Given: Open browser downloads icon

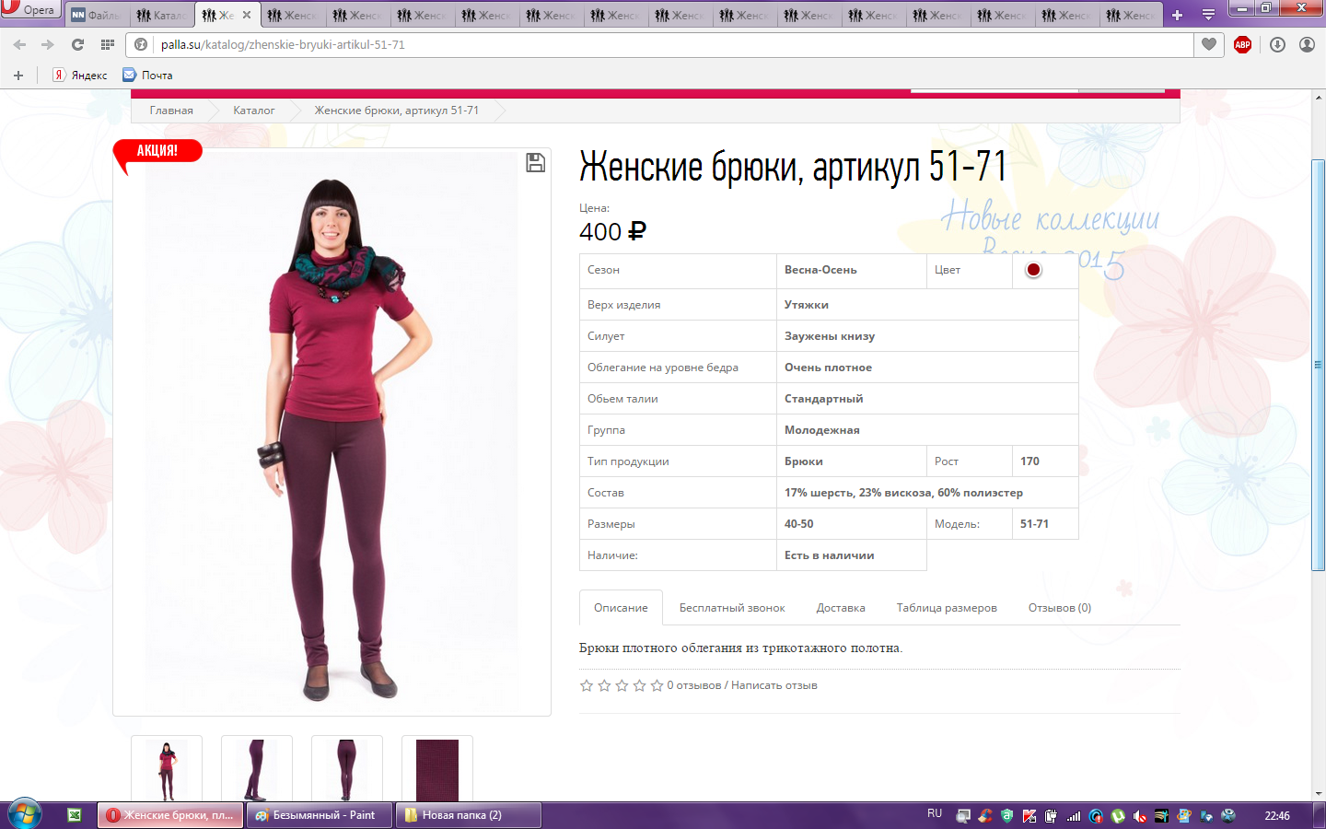Looking at the screenshot, I should point(1277,44).
